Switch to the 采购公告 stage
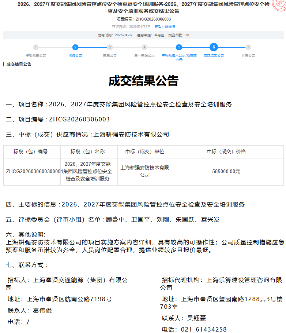The width and height of the screenshot is (286, 333). 75,55
